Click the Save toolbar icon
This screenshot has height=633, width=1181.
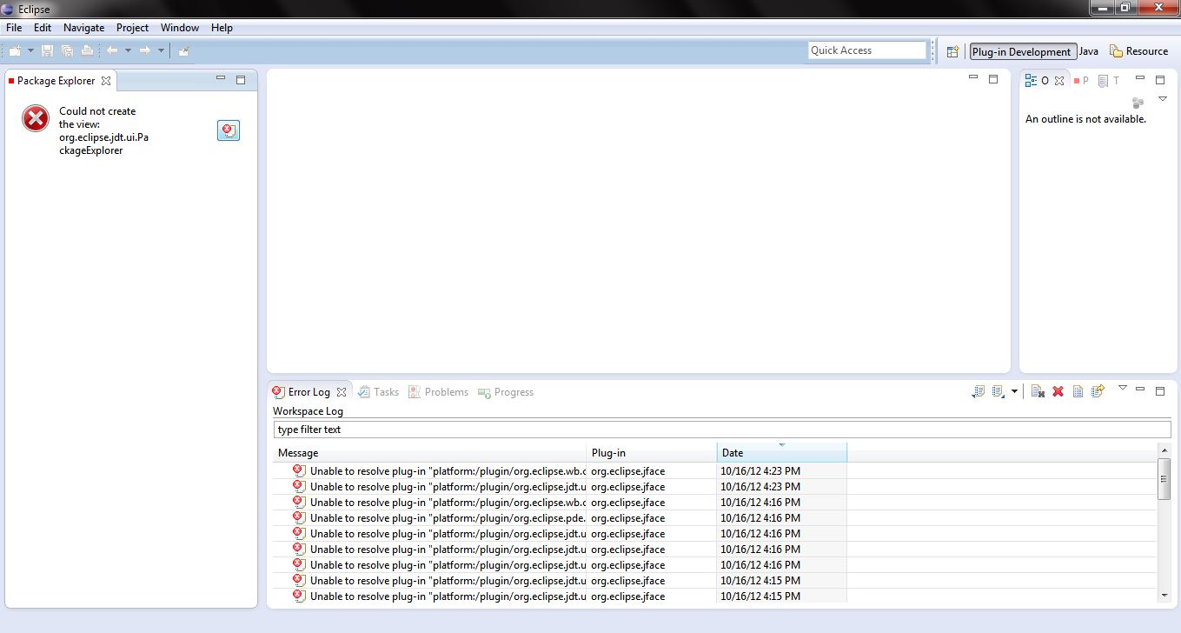coord(48,50)
